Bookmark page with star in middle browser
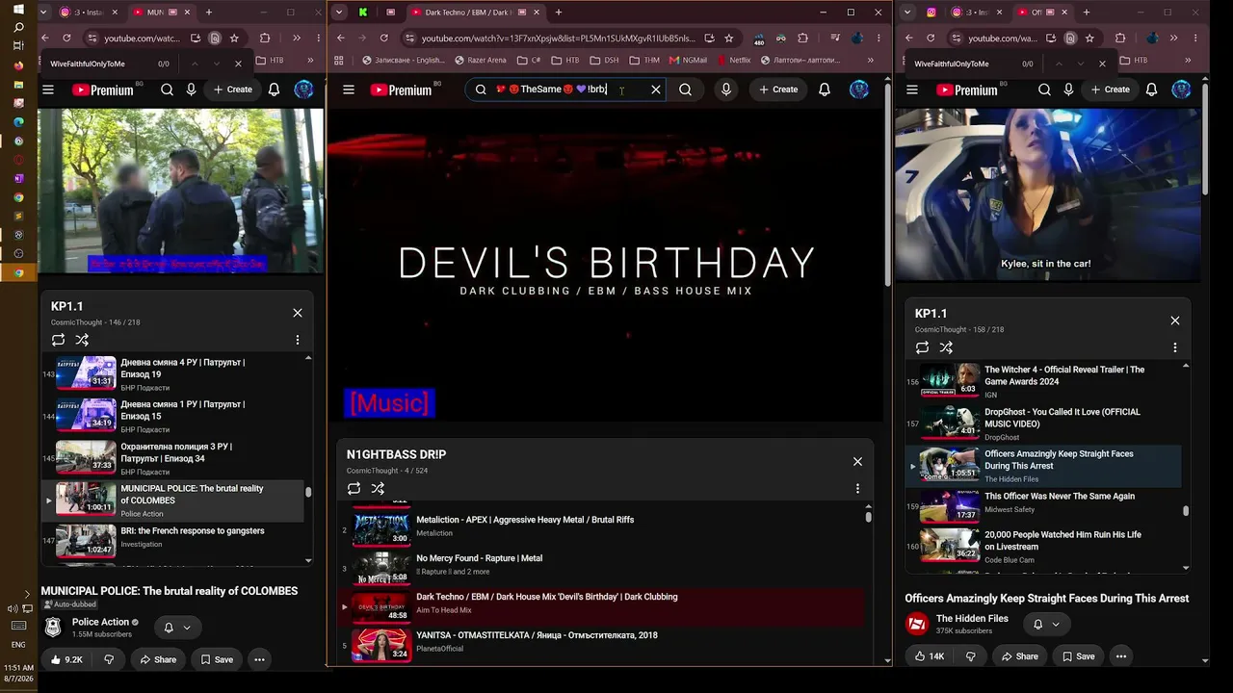 click(x=729, y=38)
